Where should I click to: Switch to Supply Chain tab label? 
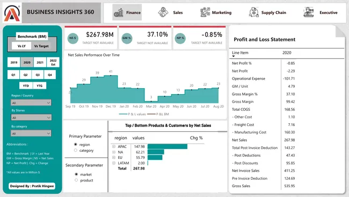click(273, 13)
